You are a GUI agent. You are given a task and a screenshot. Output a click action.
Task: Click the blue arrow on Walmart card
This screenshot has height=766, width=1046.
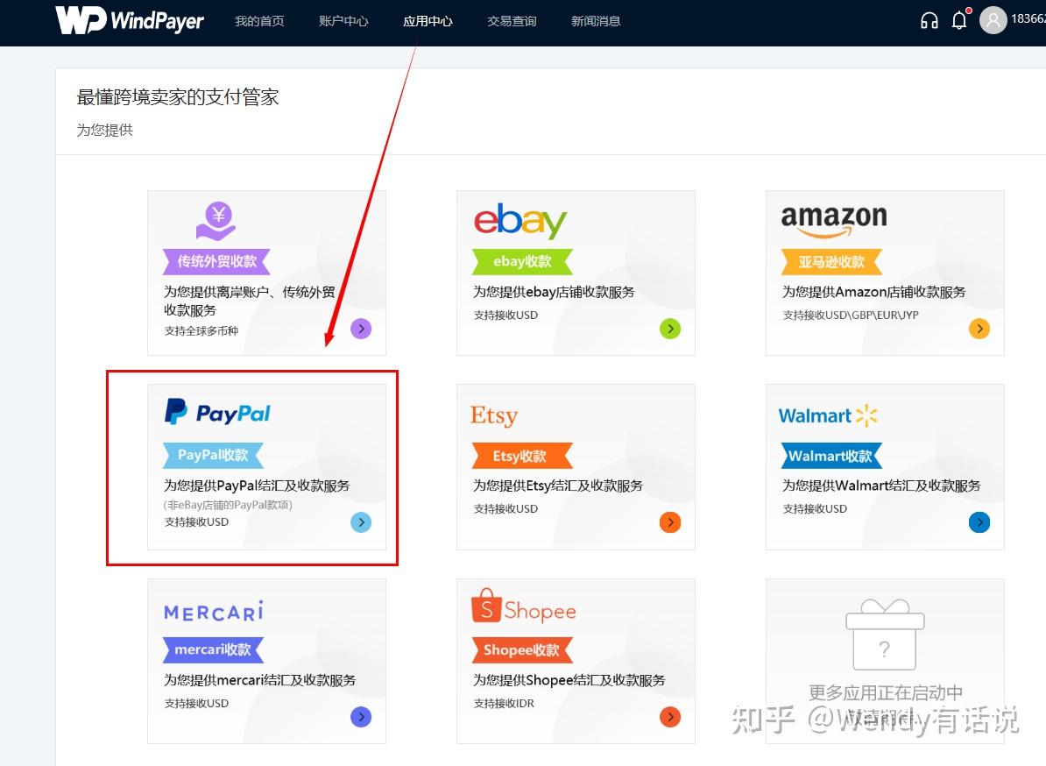click(x=979, y=521)
